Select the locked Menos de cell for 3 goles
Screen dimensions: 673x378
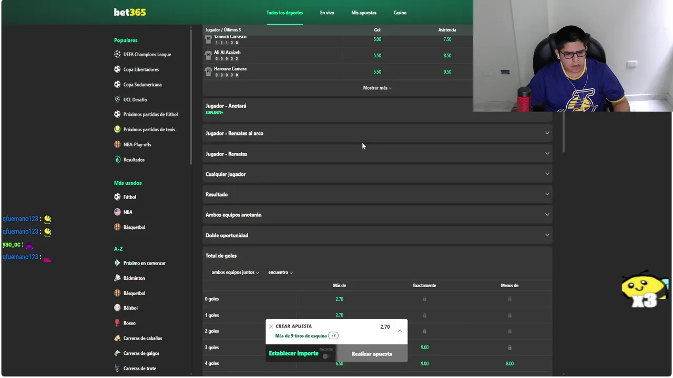[x=509, y=348]
